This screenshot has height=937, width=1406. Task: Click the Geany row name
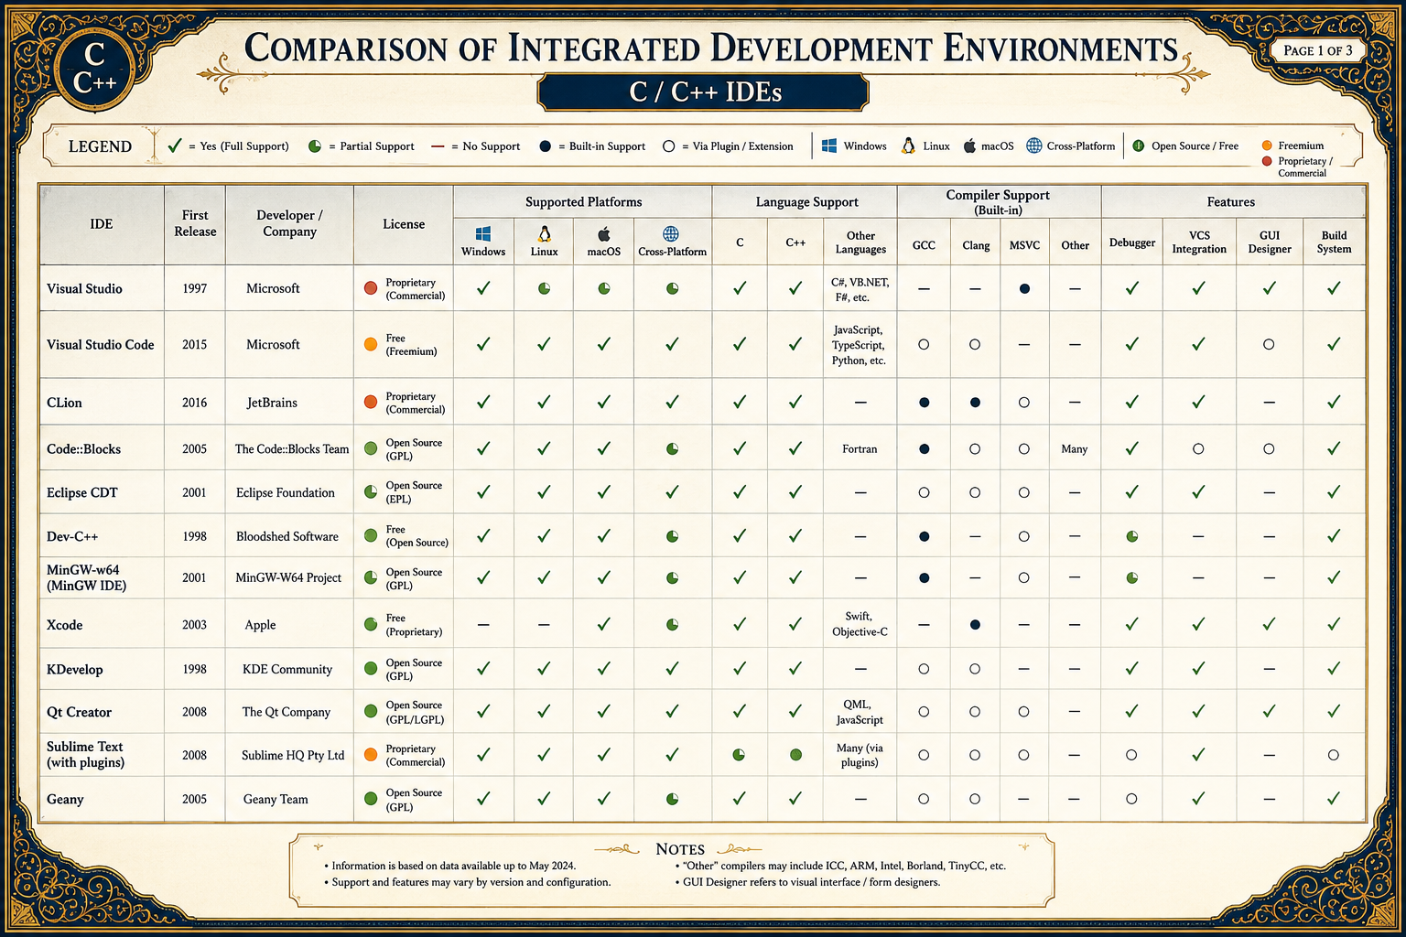[65, 799]
